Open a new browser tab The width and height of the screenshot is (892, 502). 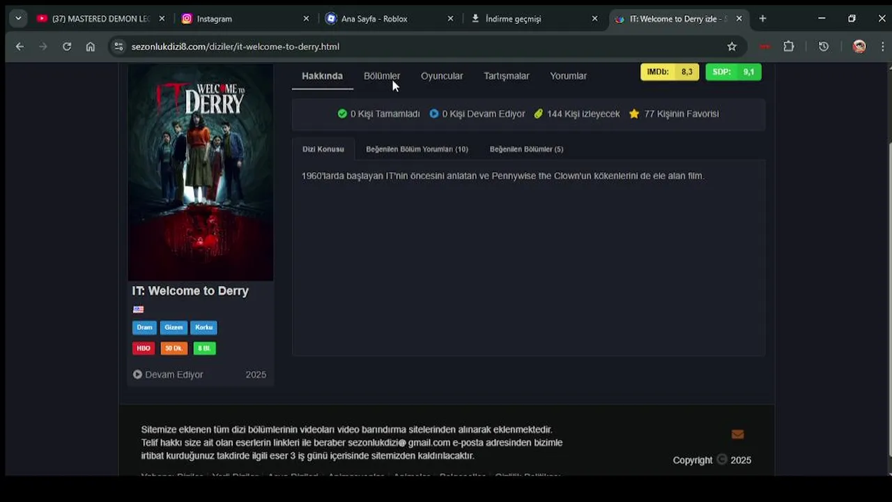[762, 19]
